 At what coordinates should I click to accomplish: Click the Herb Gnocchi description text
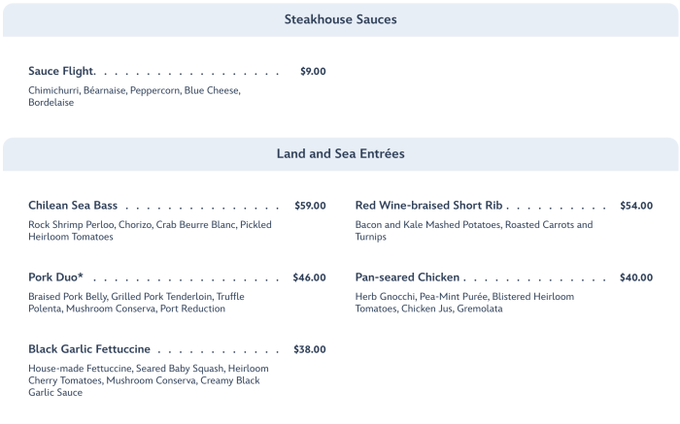[x=464, y=303]
